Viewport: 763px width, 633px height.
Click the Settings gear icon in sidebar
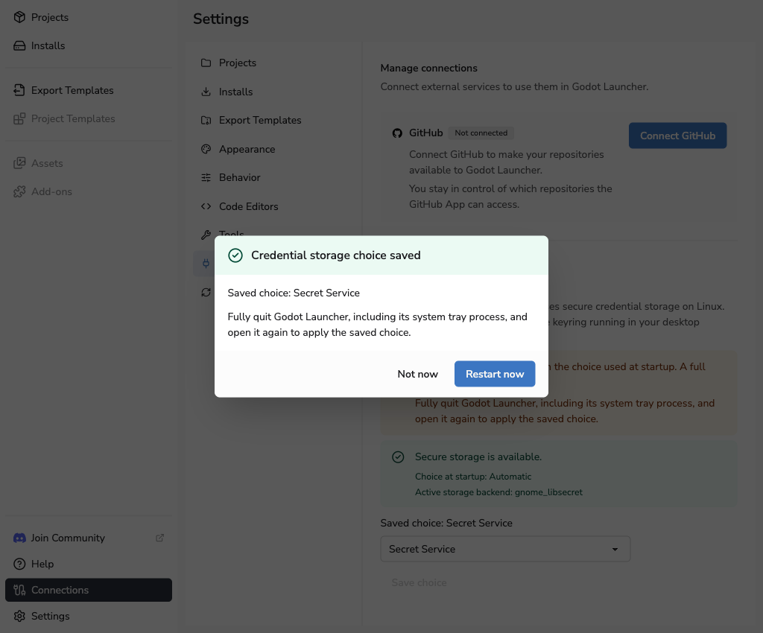point(19,616)
